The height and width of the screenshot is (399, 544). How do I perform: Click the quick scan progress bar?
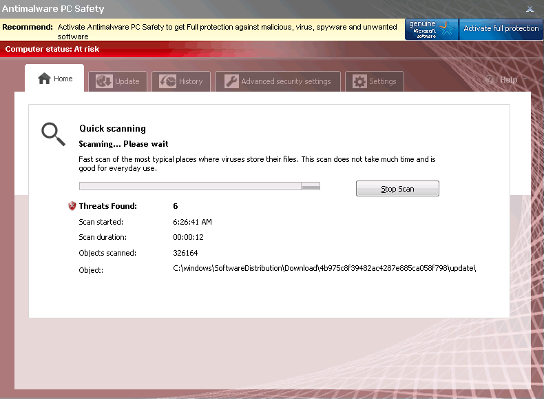[200, 186]
